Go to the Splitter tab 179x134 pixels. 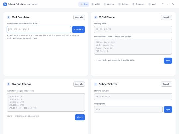click(x=123, y=4)
